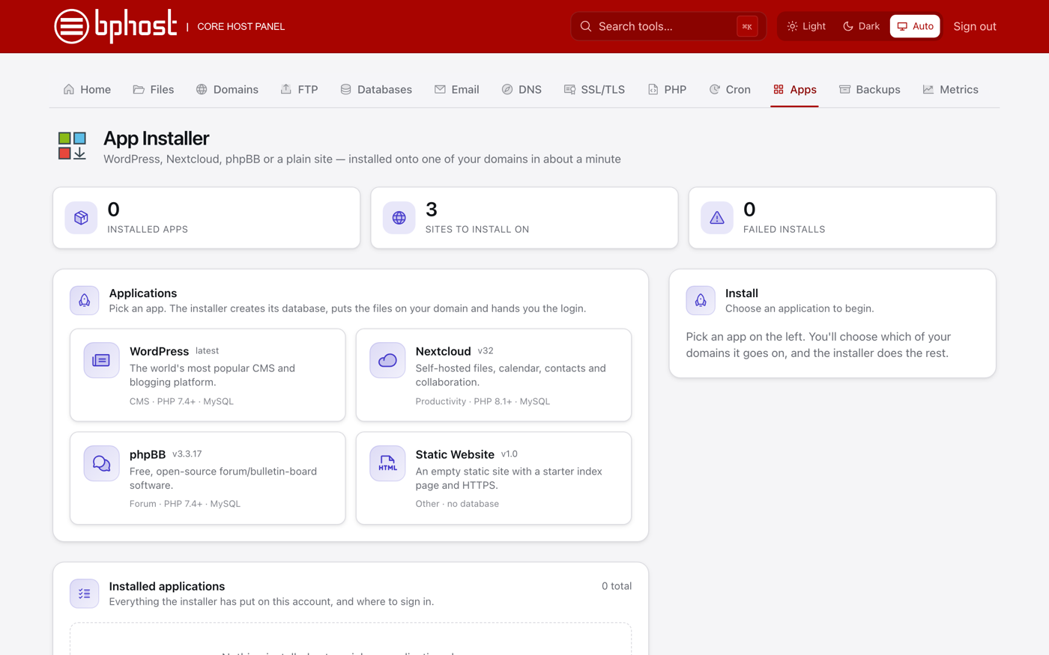Image resolution: width=1049 pixels, height=655 pixels.
Task: Click the Search tools field
Action: point(668,26)
